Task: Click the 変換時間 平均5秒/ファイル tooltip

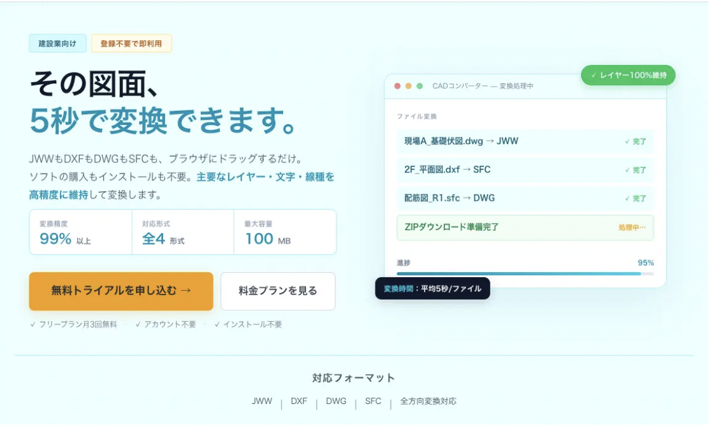Action: point(432,289)
